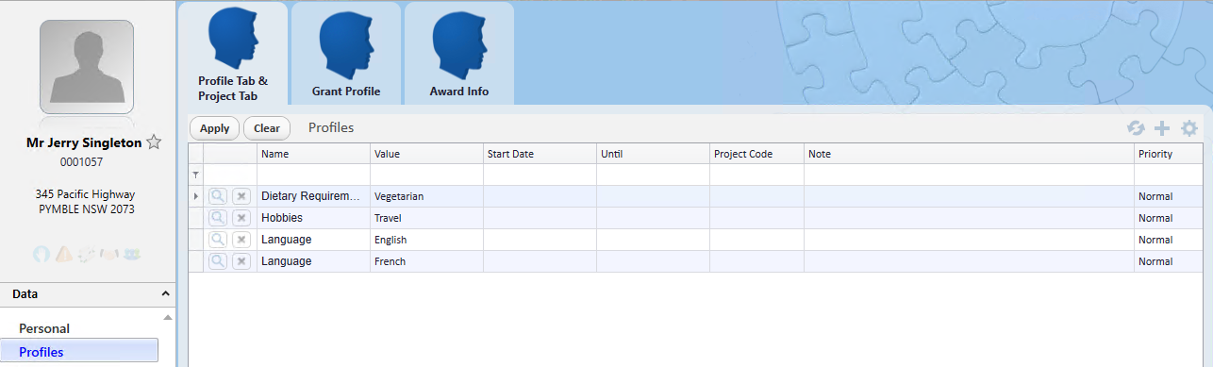Click the blue hand icon in contact panel
Image resolution: width=1213 pixels, height=367 pixels.
[42, 254]
